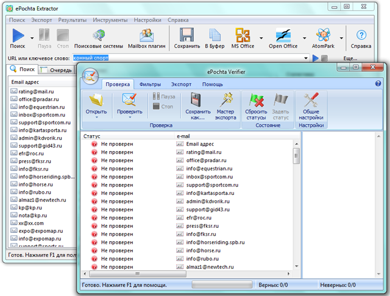Click the scroll down arrow of Verifier list
The image size is (390, 296).
296,266
